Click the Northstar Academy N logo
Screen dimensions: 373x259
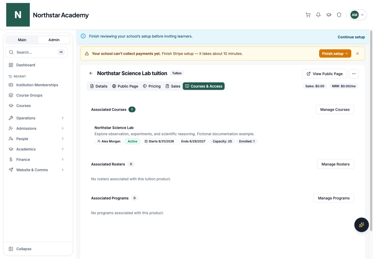18,15
